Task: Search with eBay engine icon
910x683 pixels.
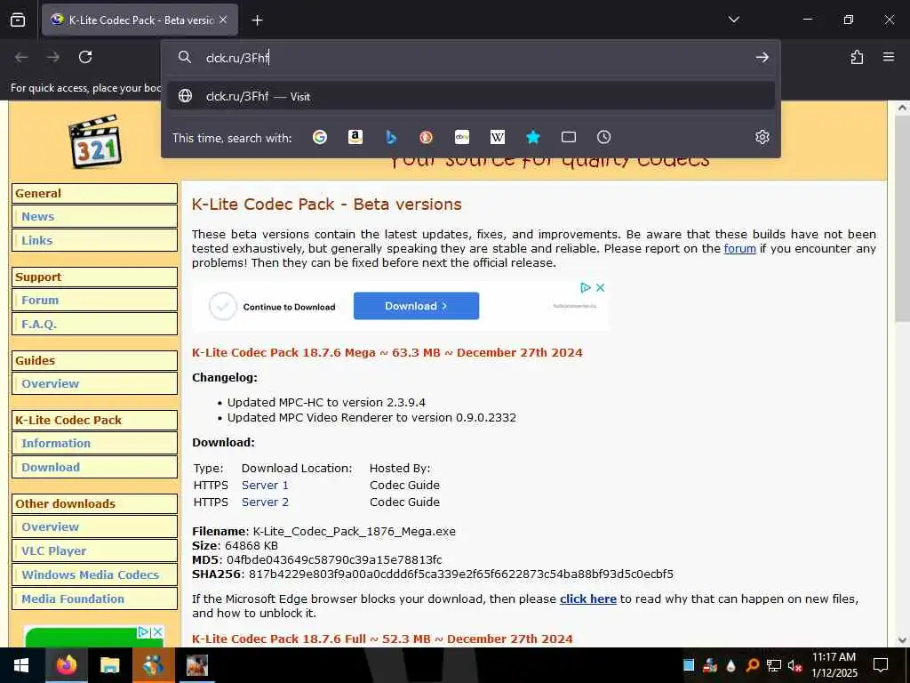Action: 462,137
